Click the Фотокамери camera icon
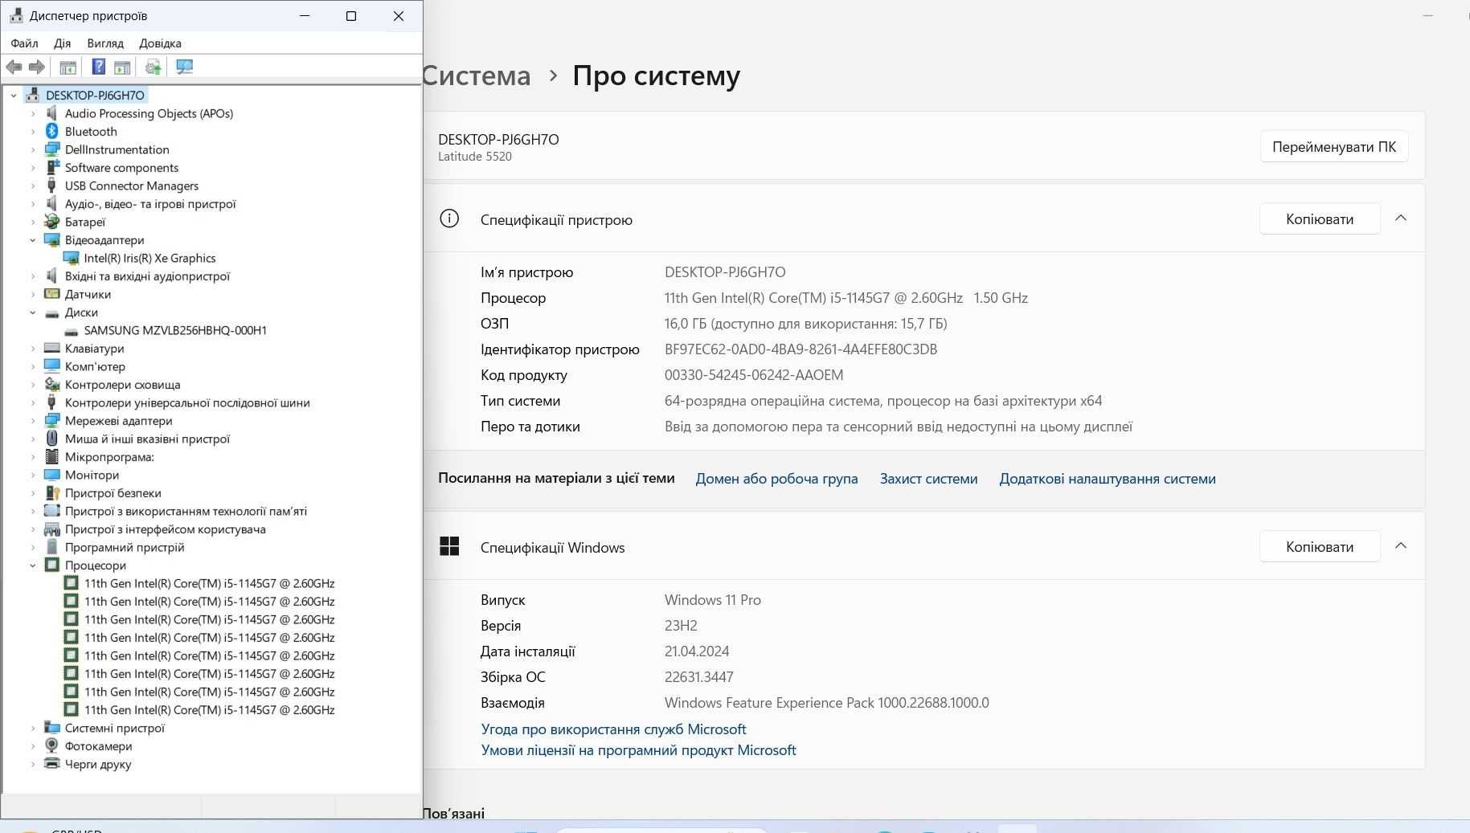 point(52,745)
